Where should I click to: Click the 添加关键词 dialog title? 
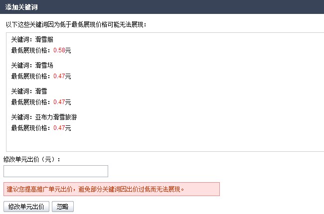(21, 7)
